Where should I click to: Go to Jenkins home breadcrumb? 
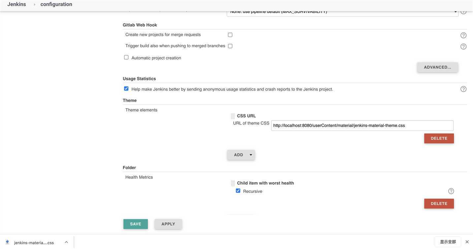click(17, 4)
